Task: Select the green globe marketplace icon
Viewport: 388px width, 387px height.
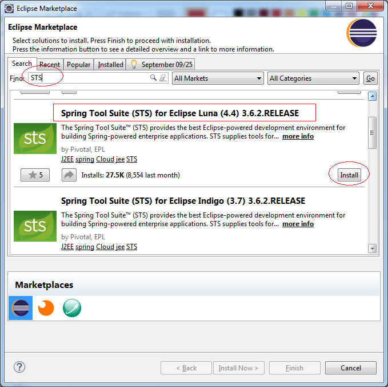Action: coord(72,308)
